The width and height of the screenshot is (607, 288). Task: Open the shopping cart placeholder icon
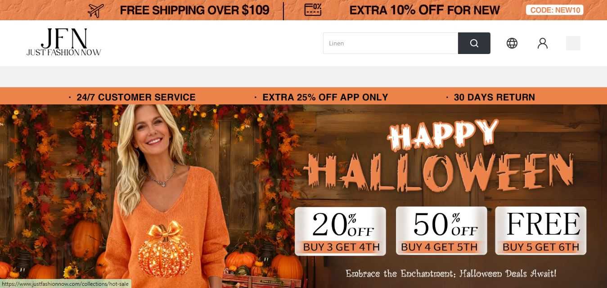573,43
